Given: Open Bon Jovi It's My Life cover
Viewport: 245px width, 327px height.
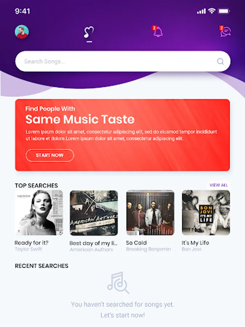Looking at the screenshot, I should [206, 213].
